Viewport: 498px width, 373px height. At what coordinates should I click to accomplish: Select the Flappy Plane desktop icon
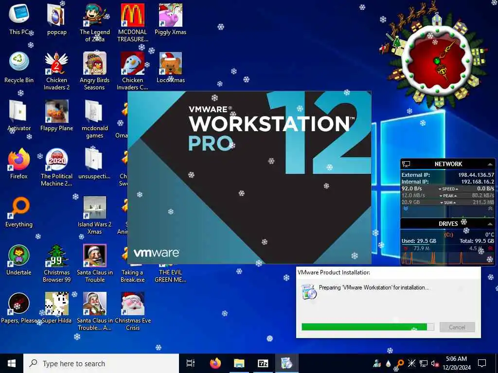[56, 116]
